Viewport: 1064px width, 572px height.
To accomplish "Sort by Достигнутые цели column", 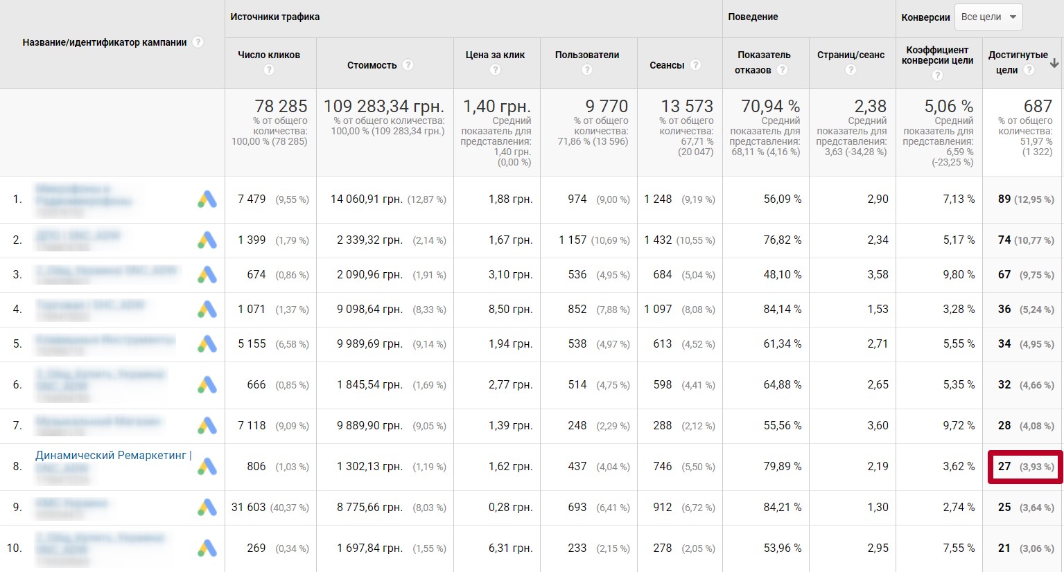I will pos(1018,62).
